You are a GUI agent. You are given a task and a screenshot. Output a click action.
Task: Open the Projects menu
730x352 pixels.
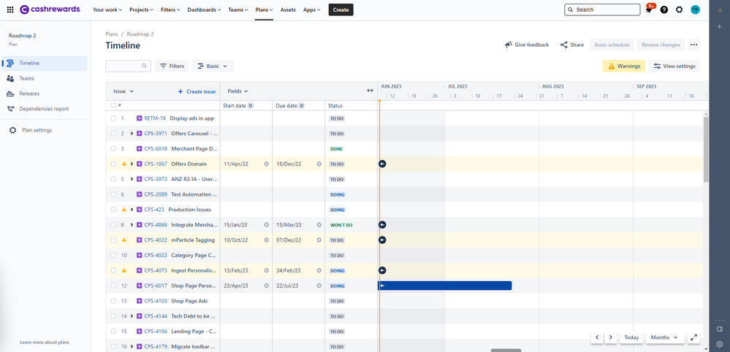(142, 9)
